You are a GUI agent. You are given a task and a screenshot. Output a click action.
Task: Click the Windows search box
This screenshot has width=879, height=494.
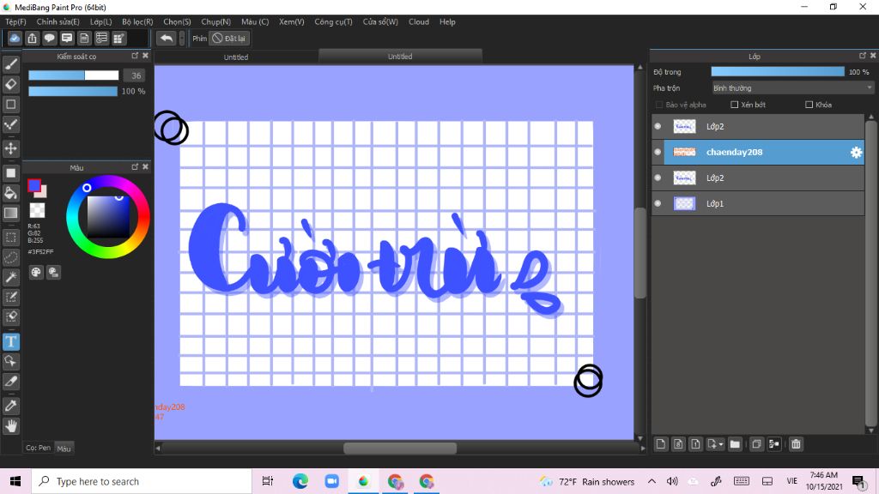click(x=142, y=482)
